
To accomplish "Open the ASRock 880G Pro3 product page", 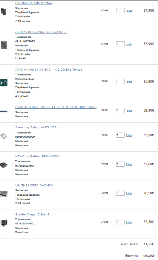I will pyautogui.click(x=41, y=32).
